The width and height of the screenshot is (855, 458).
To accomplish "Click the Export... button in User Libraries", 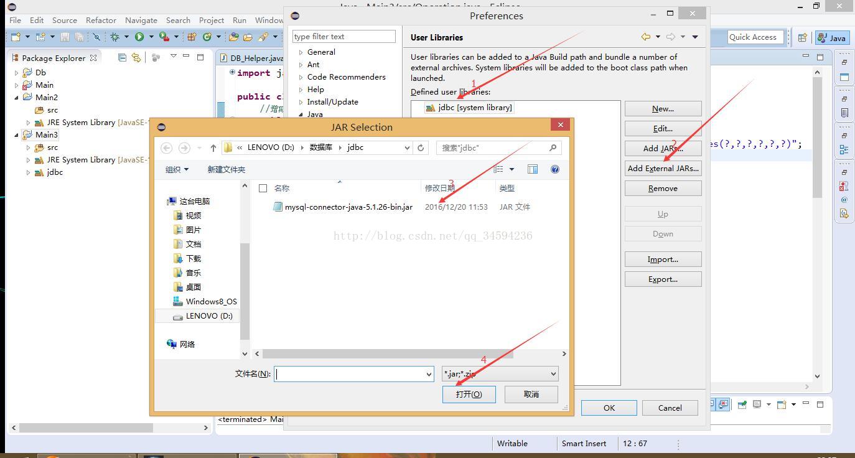I will coord(663,279).
